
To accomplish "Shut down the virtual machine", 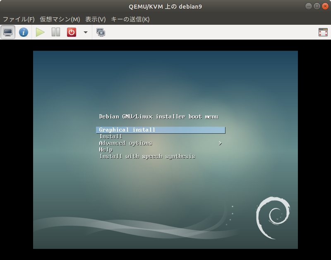I will tap(72, 32).
